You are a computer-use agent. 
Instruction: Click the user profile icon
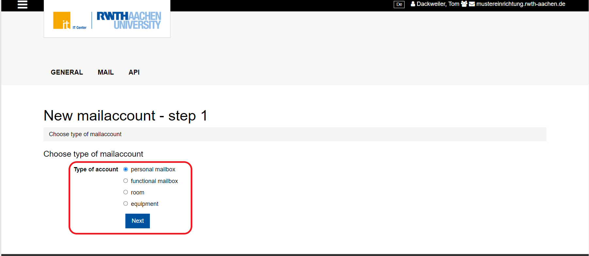click(413, 4)
